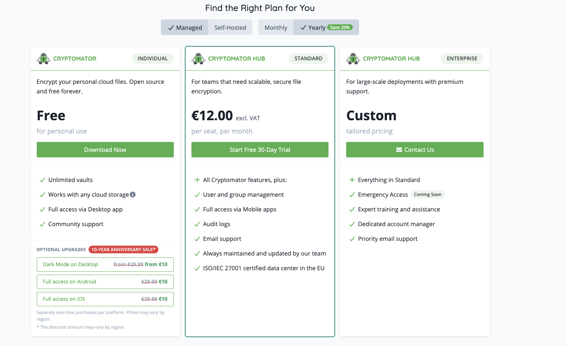
Task: Start the Free 30-Day Trial
Action: click(260, 150)
